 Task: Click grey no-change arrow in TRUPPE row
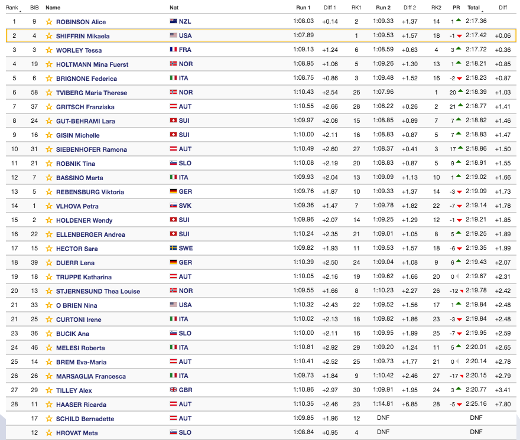coord(457,276)
